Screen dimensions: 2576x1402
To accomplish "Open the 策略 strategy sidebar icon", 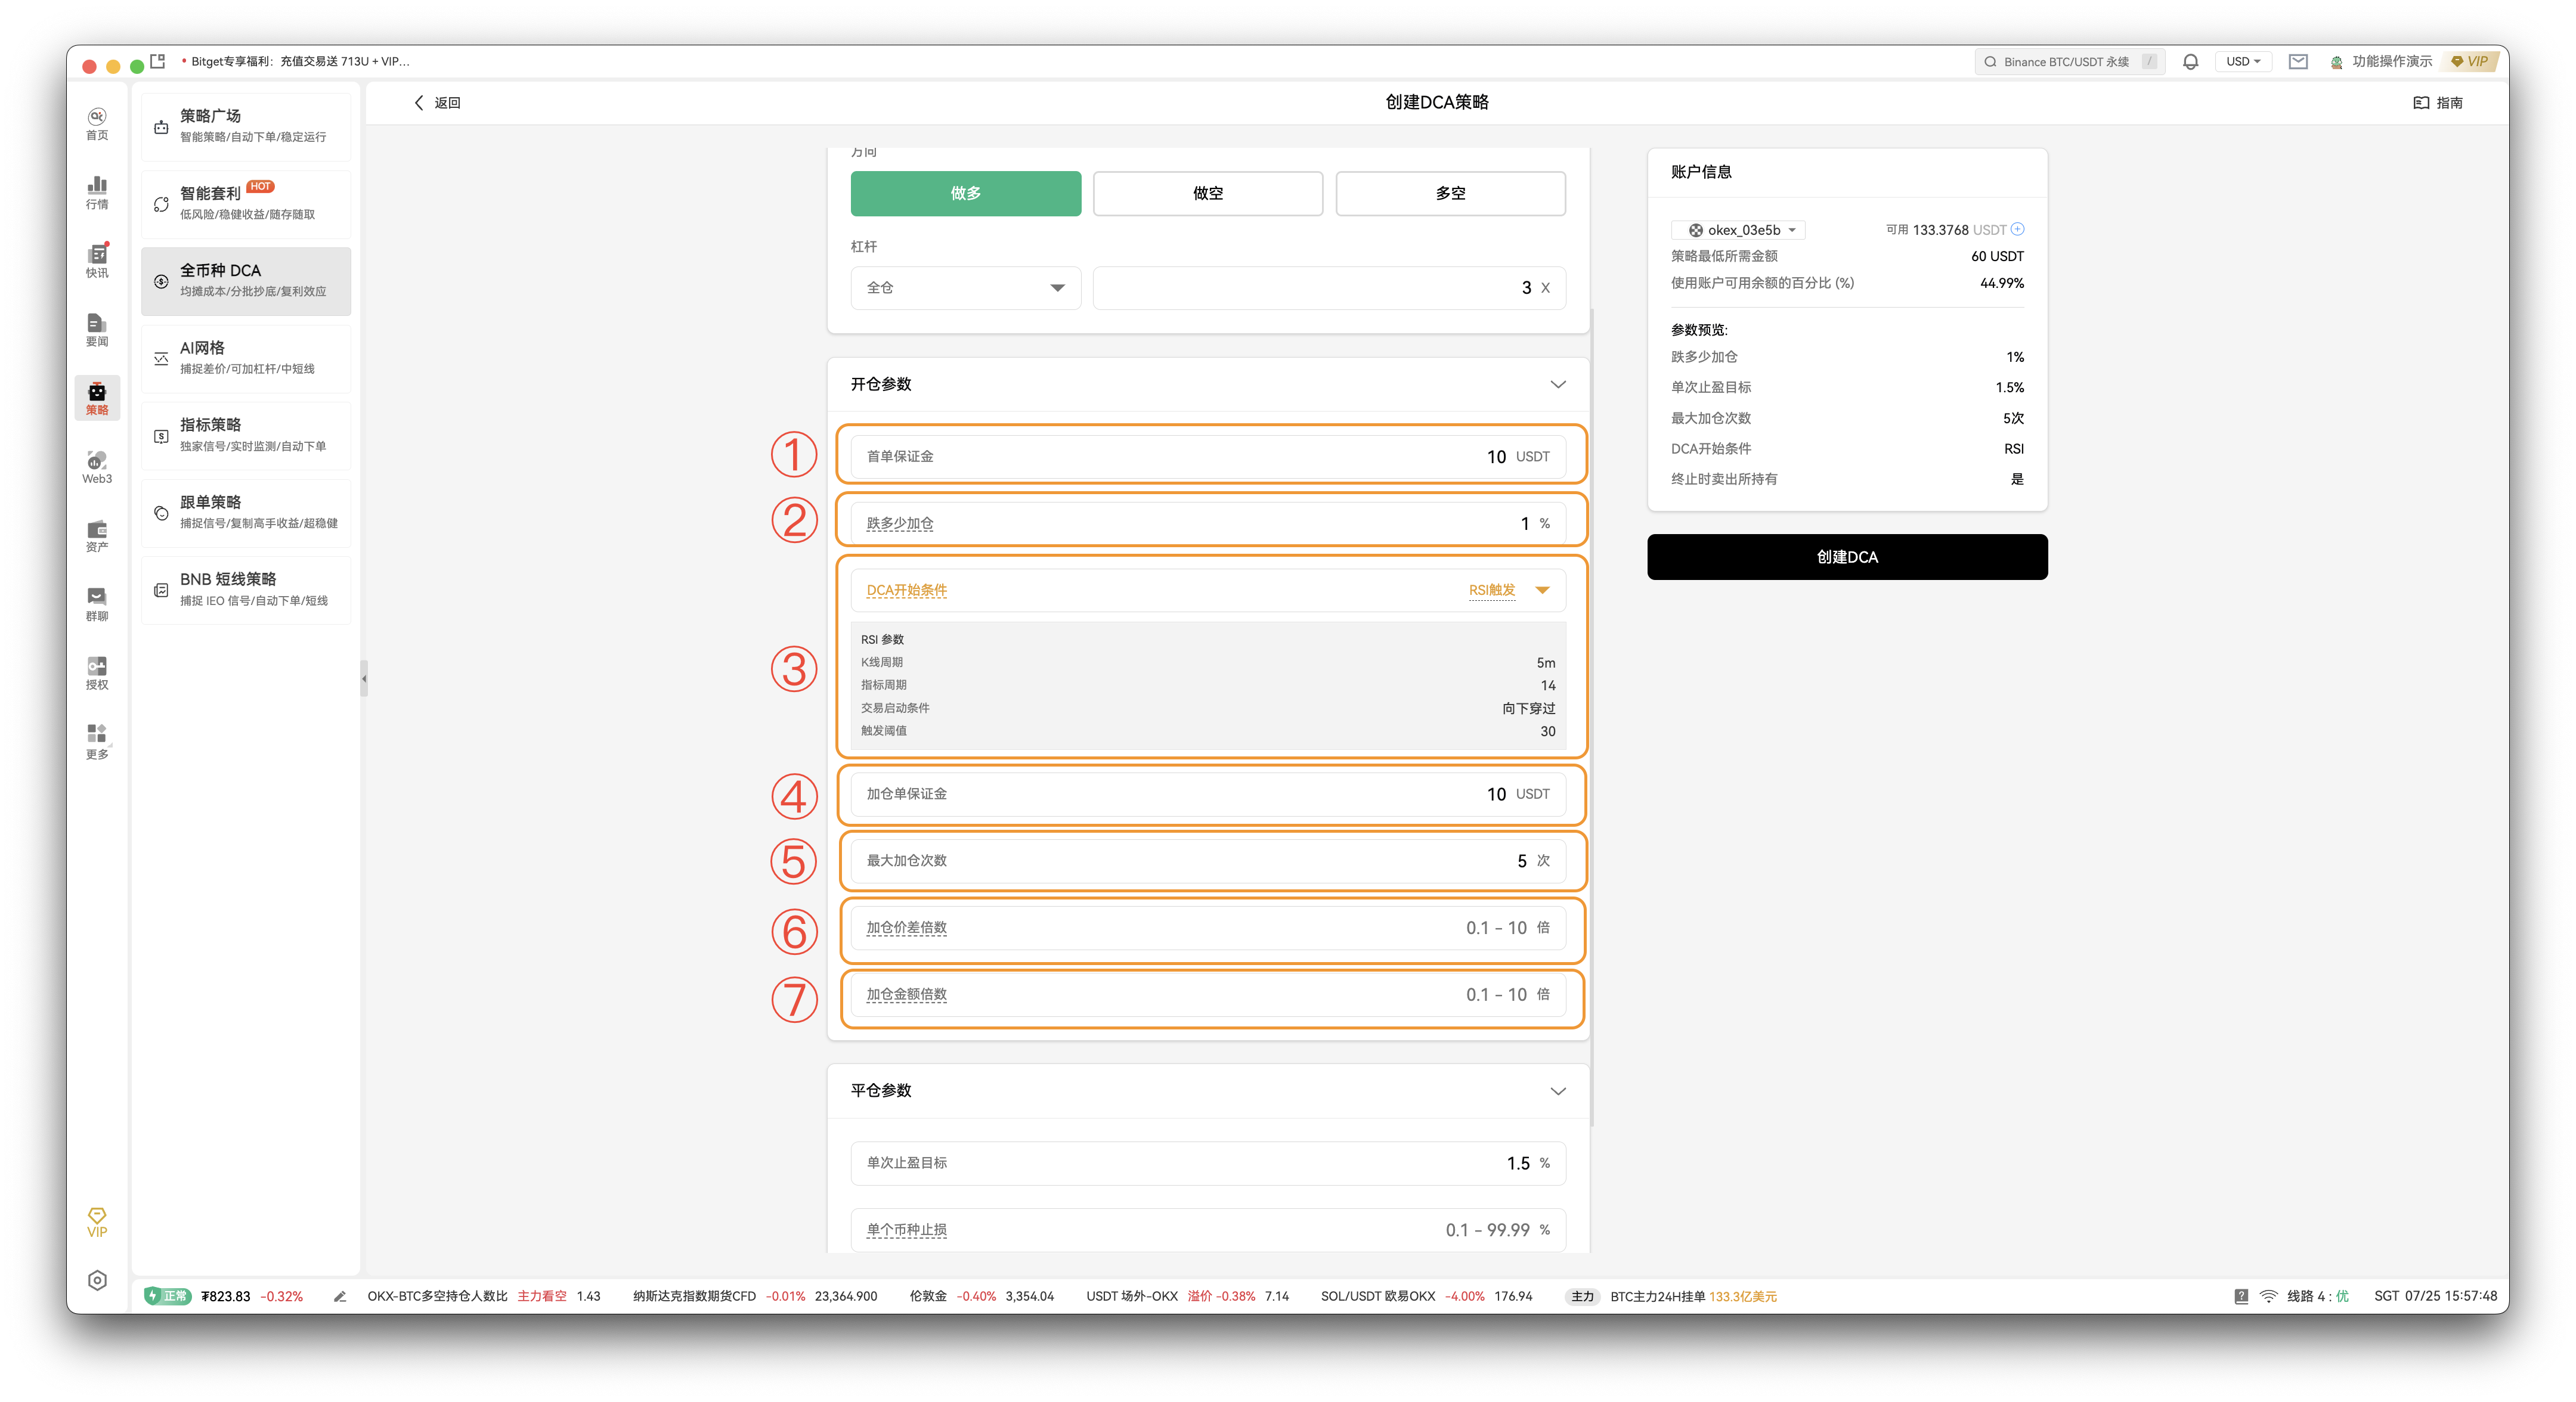I will tap(97, 398).
